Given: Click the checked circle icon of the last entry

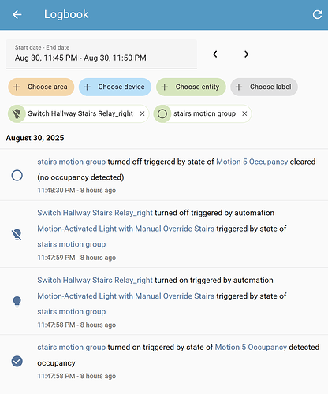Looking at the screenshot, I should (x=17, y=361).
